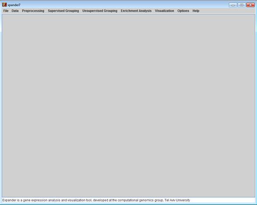
Task: Open the Options menu
Action: point(183,11)
